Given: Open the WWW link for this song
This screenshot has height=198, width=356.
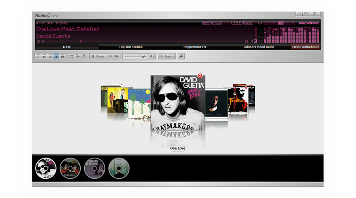Looking at the screenshot, I should click(206, 23).
